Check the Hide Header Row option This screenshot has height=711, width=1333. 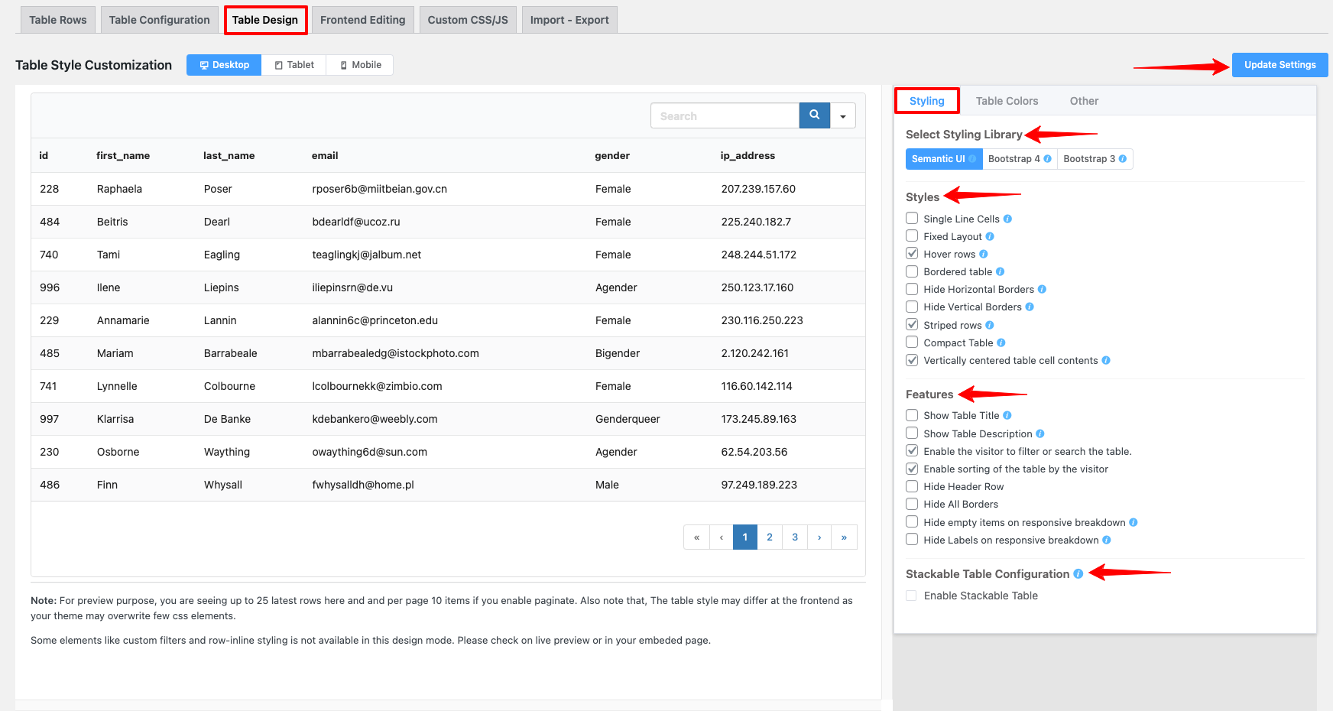912,486
